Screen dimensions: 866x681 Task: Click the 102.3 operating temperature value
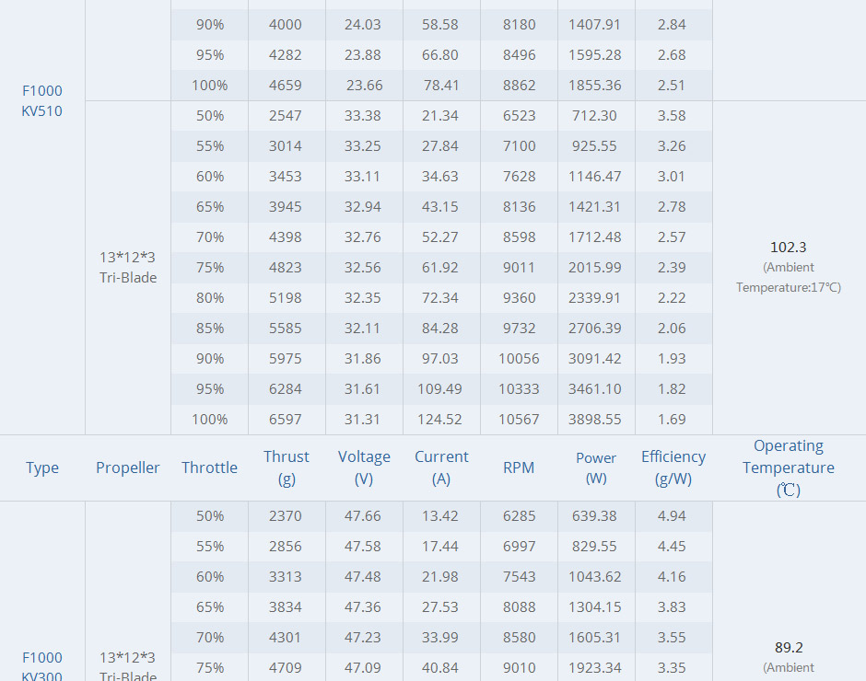click(x=789, y=248)
